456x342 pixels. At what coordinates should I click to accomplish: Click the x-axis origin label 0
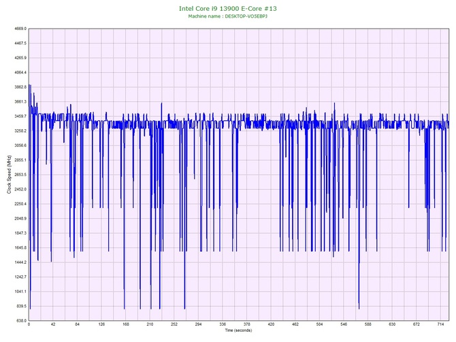coord(29,324)
